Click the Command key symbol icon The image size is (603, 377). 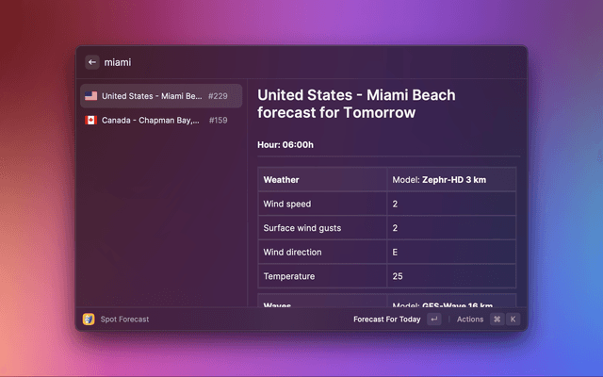[497, 320]
